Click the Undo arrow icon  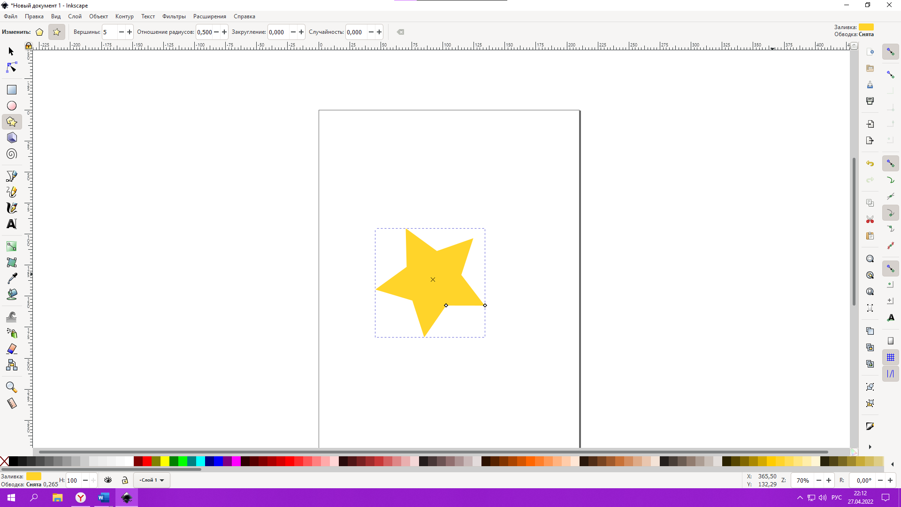pyautogui.click(x=870, y=164)
